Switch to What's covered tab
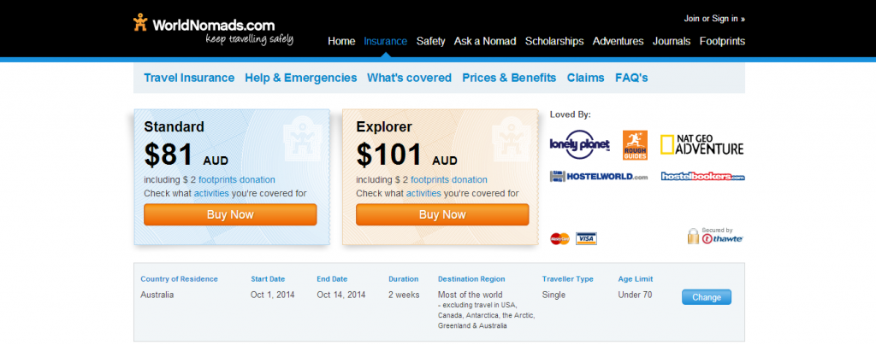 [x=409, y=78]
